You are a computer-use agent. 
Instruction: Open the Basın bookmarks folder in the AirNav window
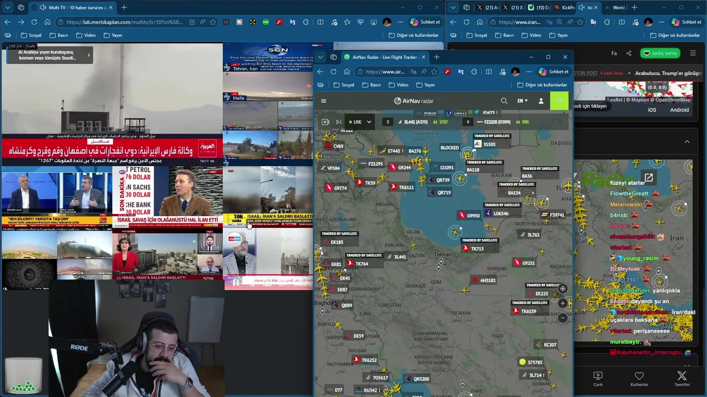371,85
